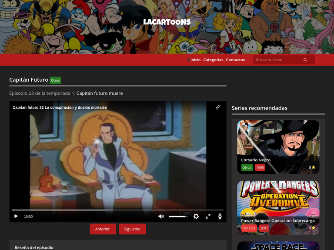The image size is (334, 250).
Task: Open the Categorias menu item
Action: pyautogui.click(x=213, y=60)
